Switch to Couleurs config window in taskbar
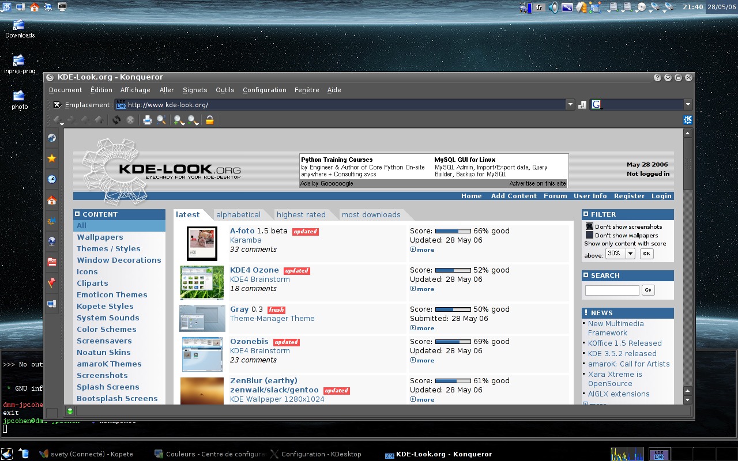Viewport: 738px width, 461px height. [210, 454]
